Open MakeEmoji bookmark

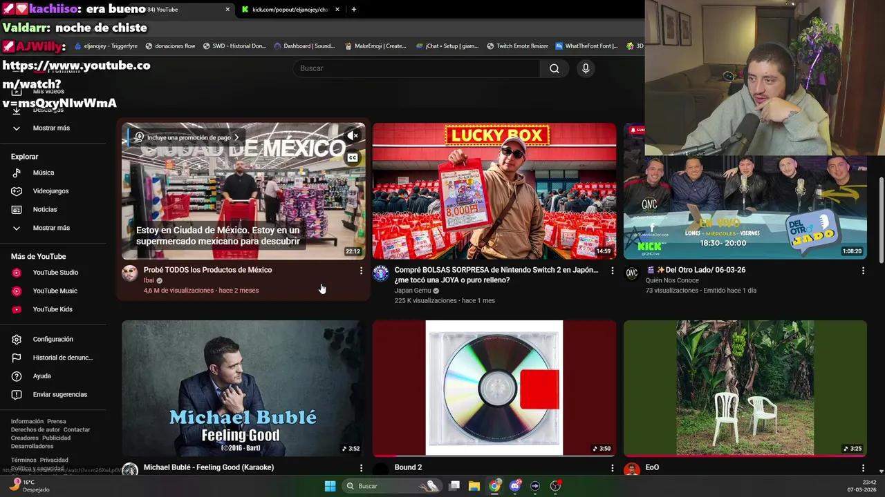click(375, 46)
